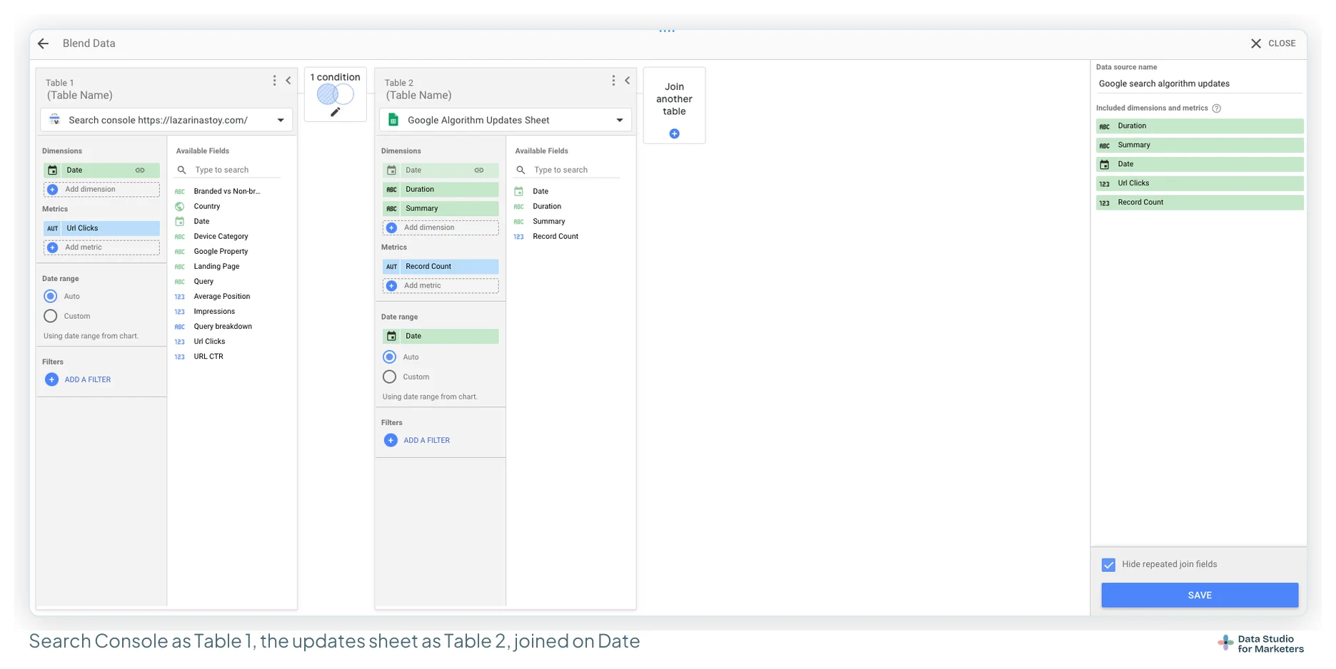1336x669 pixels.
Task: Open Table 2 three-dot options menu
Action: click(x=613, y=81)
